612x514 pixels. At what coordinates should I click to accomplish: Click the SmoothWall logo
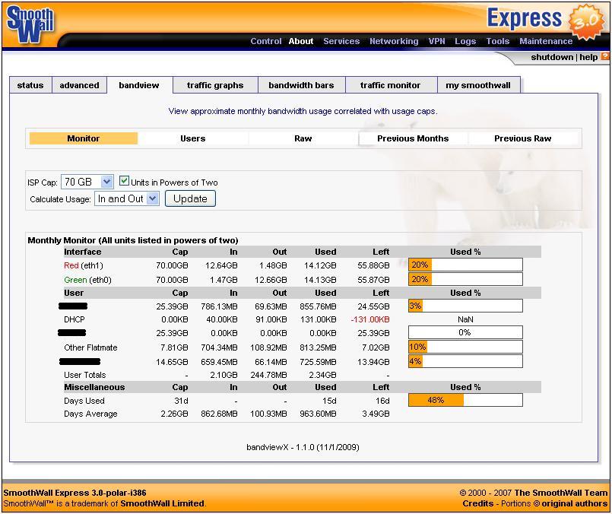[30, 24]
